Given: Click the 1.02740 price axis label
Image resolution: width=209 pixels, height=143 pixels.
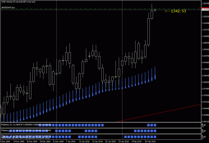Looking at the screenshot, I should click(205, 3).
